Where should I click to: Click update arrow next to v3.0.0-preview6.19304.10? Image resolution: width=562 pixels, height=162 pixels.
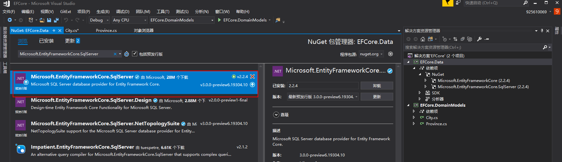(x=252, y=85)
